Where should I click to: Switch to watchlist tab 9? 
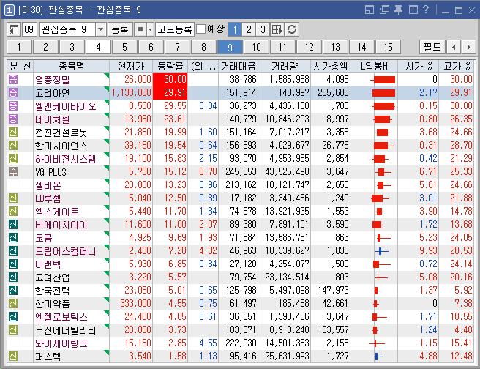point(230,47)
